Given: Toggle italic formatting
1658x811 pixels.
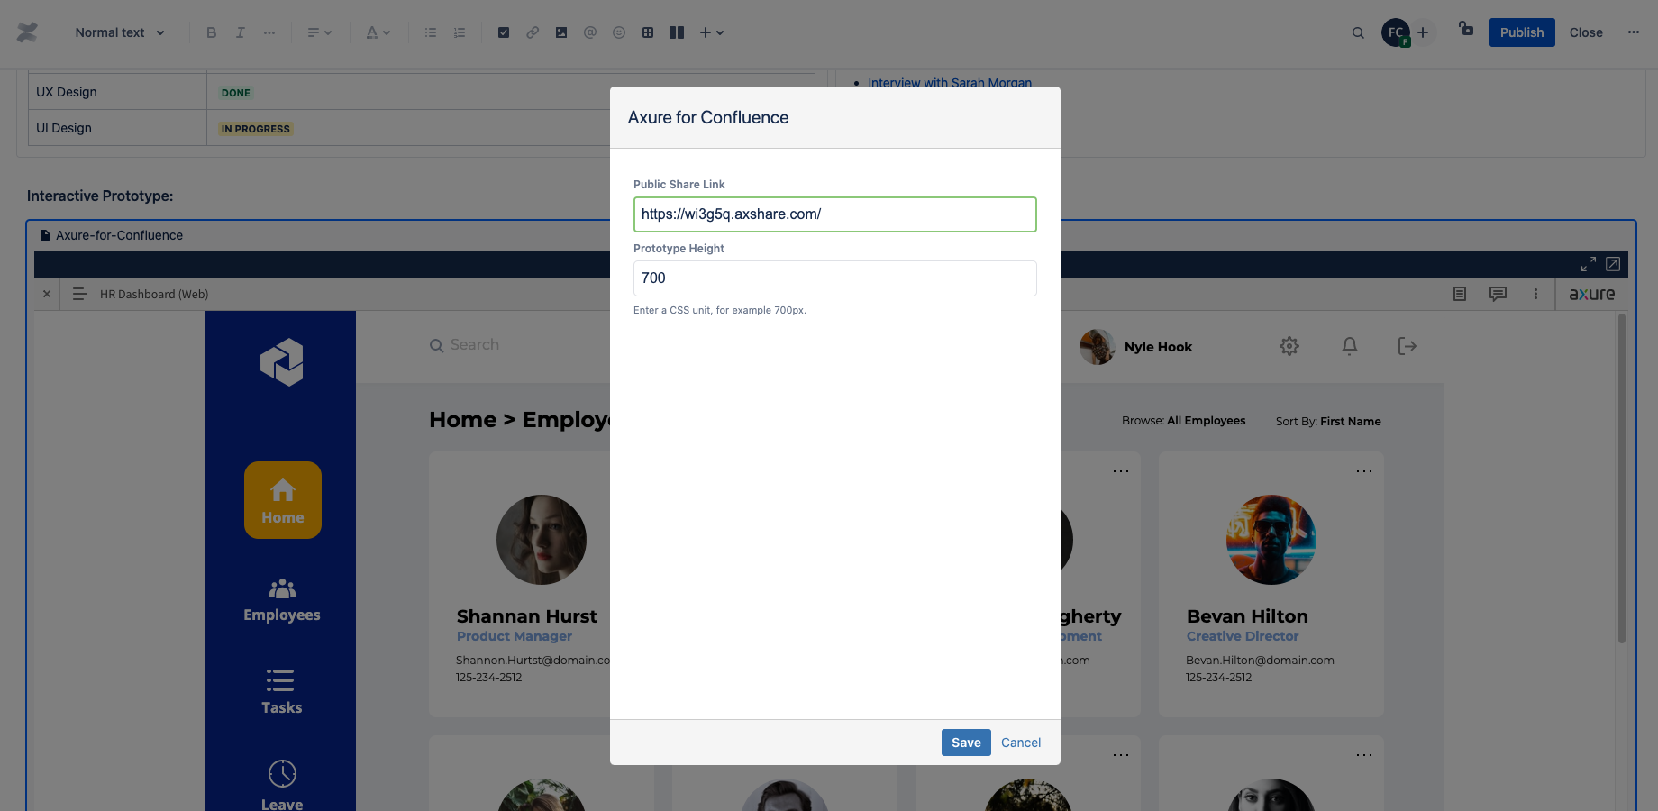Looking at the screenshot, I should coord(240,32).
